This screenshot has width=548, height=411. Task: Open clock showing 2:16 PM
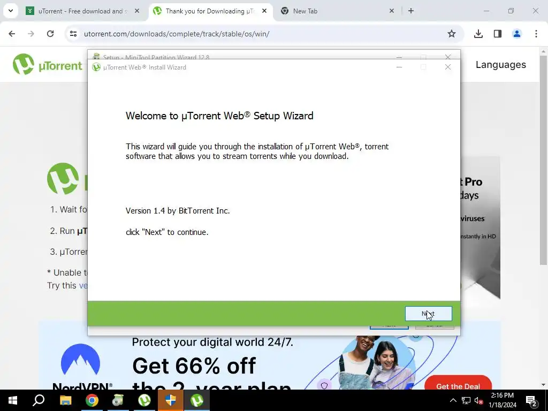point(502,400)
